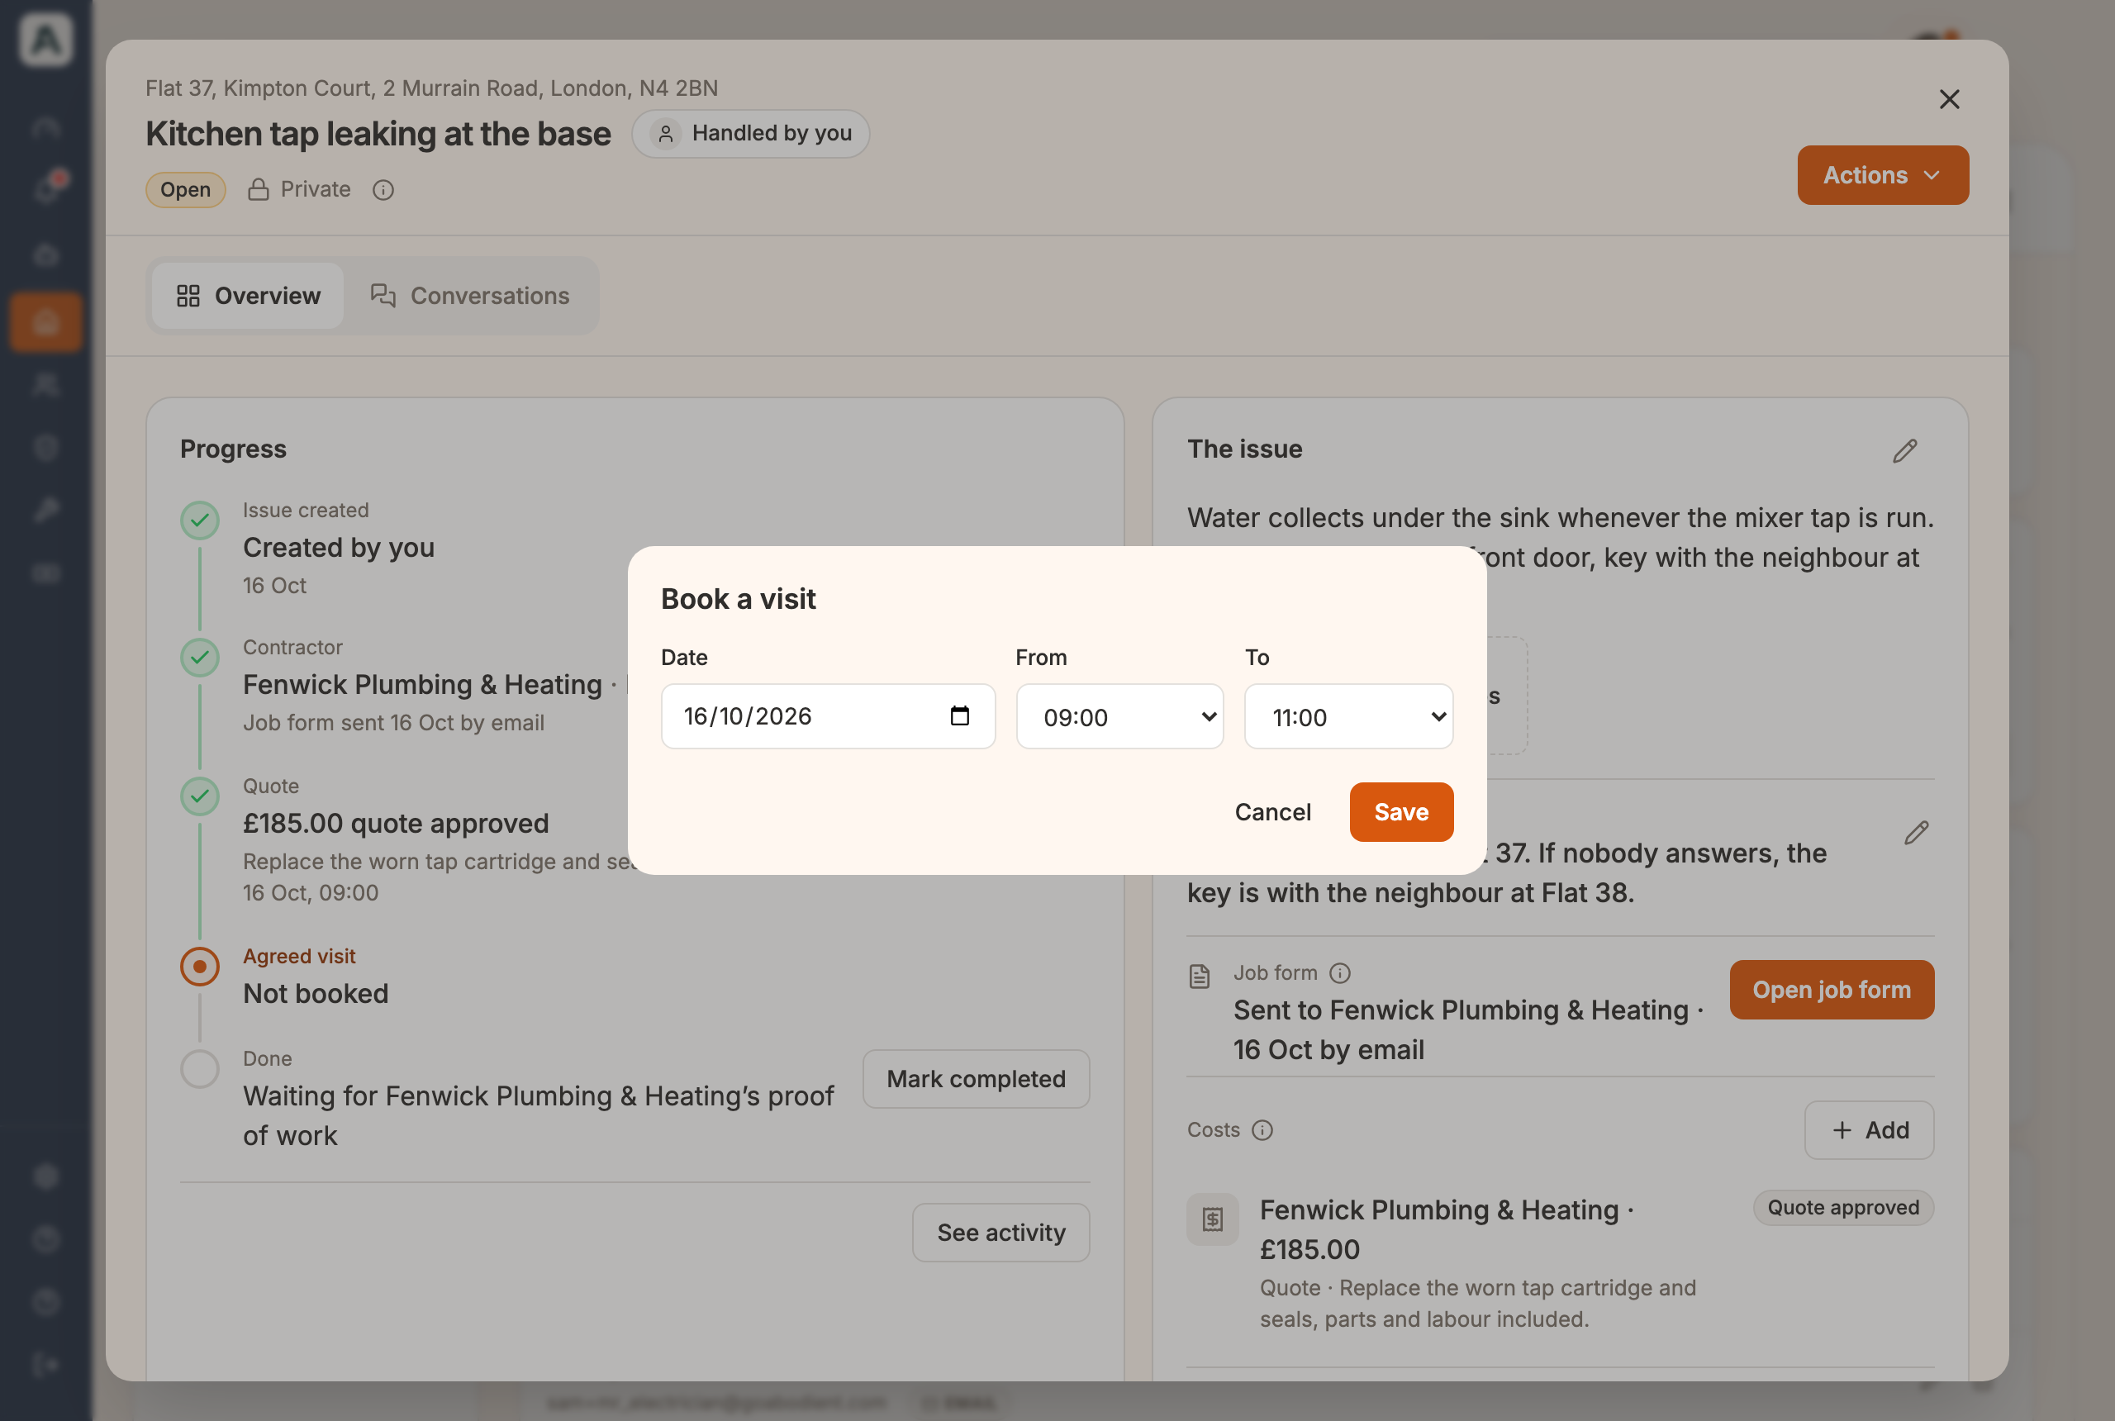Click the Job form info icon

1339,973
